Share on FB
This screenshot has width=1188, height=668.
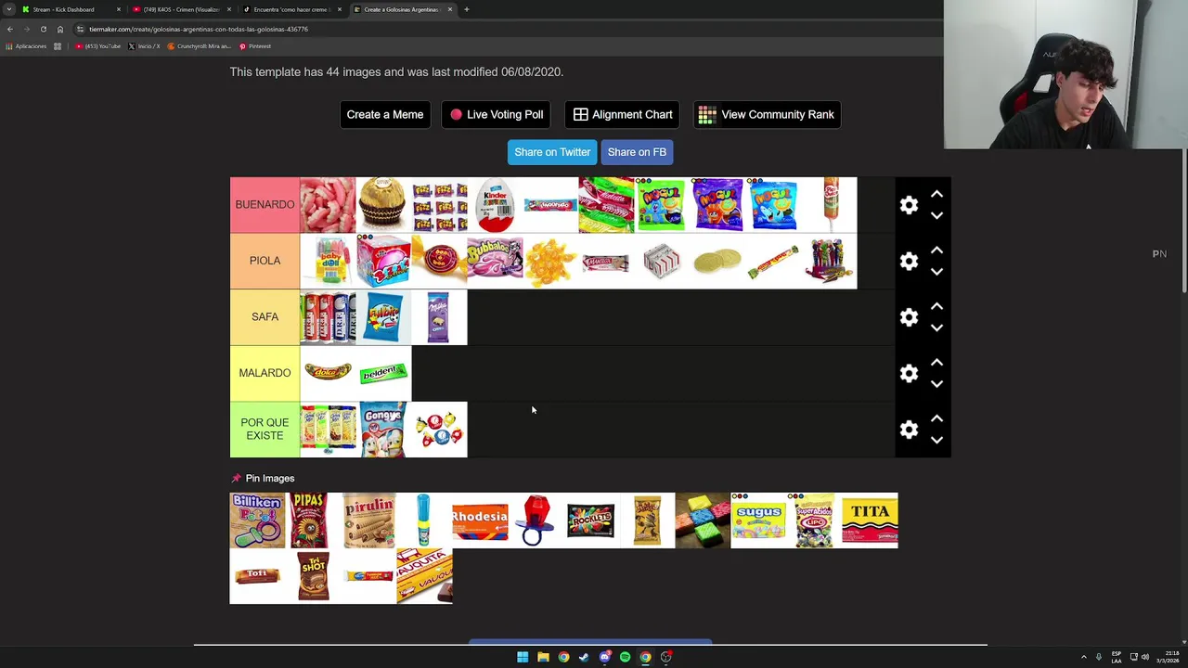[637, 152]
